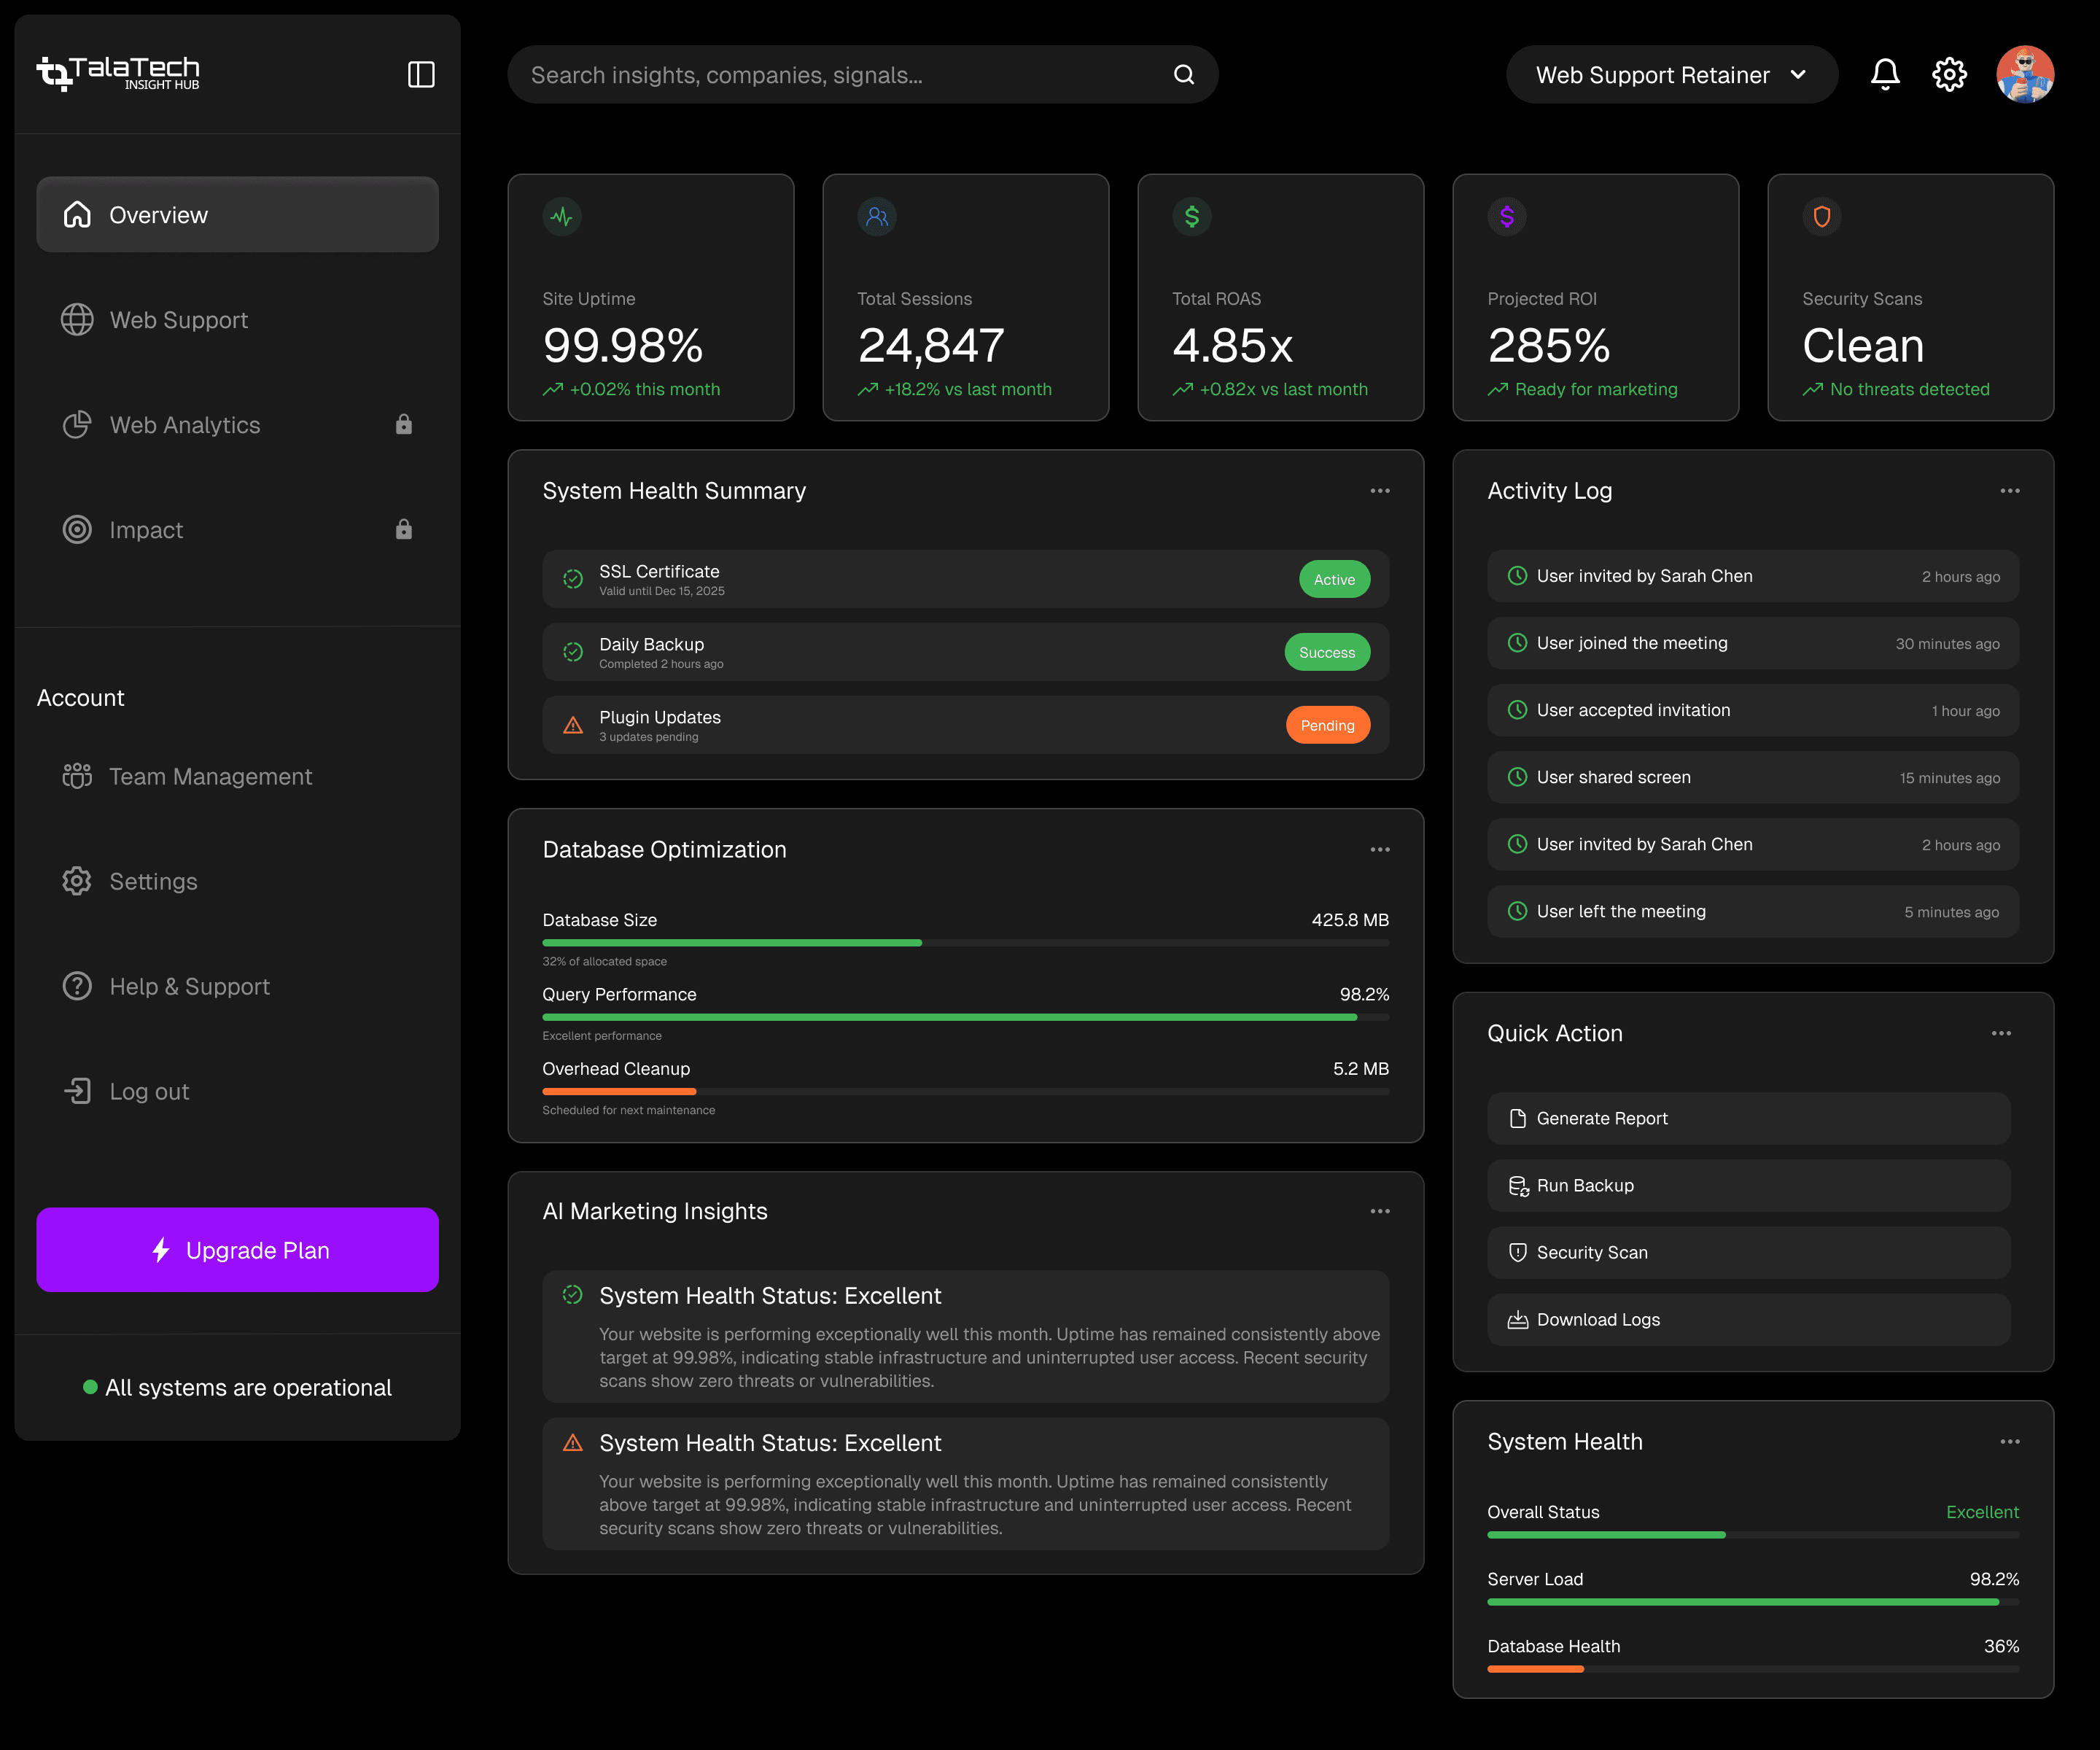Open user profile avatar
This screenshot has width=2100, height=1750.
point(2025,74)
